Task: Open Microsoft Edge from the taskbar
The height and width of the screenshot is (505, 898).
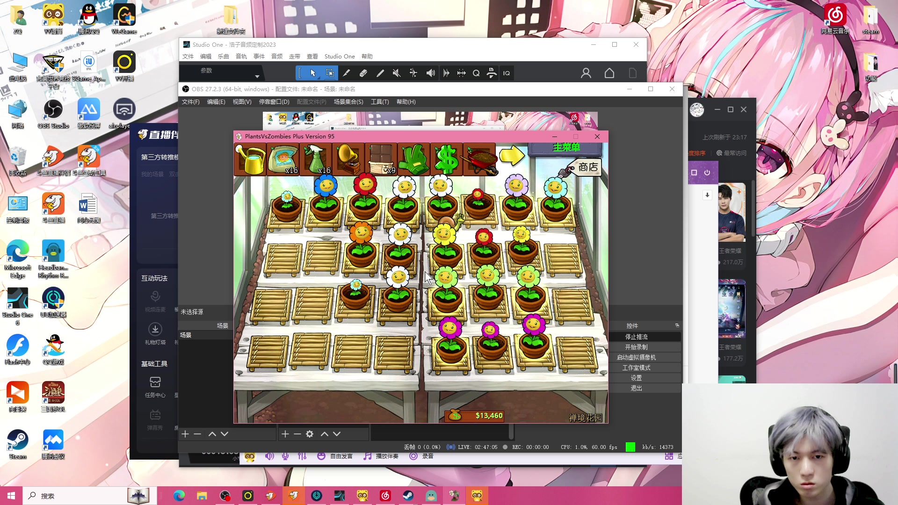Action: click(x=179, y=496)
